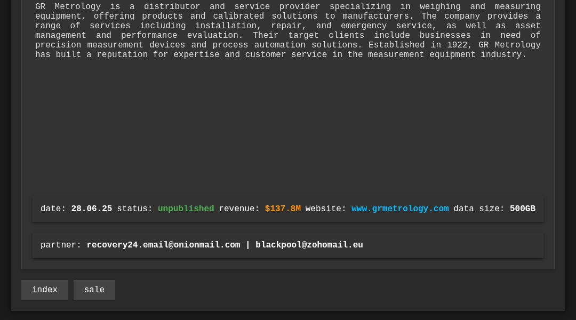This screenshot has width=576, height=320.
Task: Click the unpublished status text
Action: tap(186, 209)
